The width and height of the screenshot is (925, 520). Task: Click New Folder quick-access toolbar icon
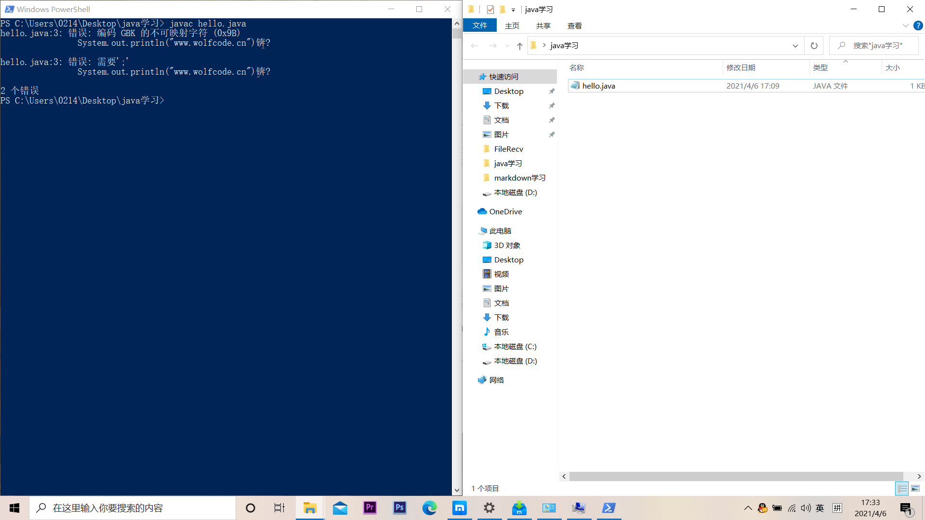[502, 9]
